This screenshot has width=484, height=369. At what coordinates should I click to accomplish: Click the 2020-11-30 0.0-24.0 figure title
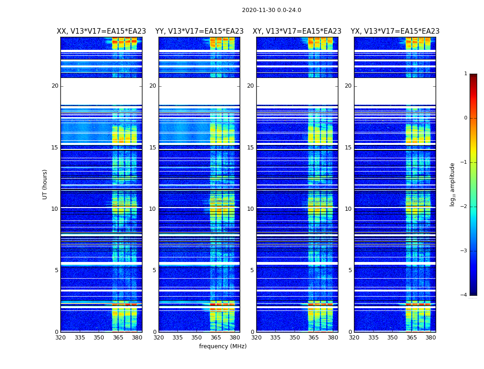(272, 10)
